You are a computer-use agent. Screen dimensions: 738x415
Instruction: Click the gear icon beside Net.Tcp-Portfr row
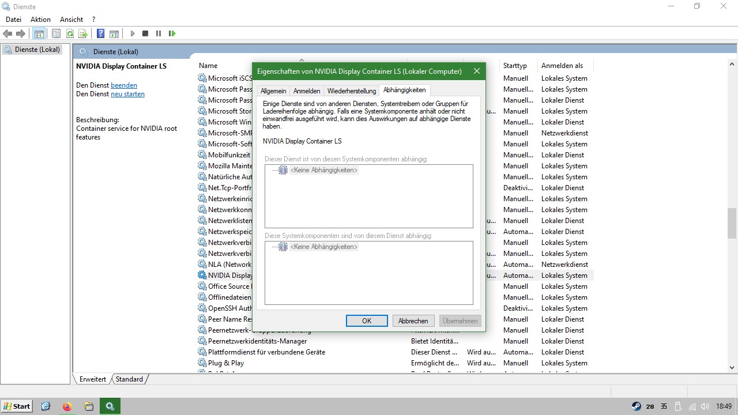202,187
